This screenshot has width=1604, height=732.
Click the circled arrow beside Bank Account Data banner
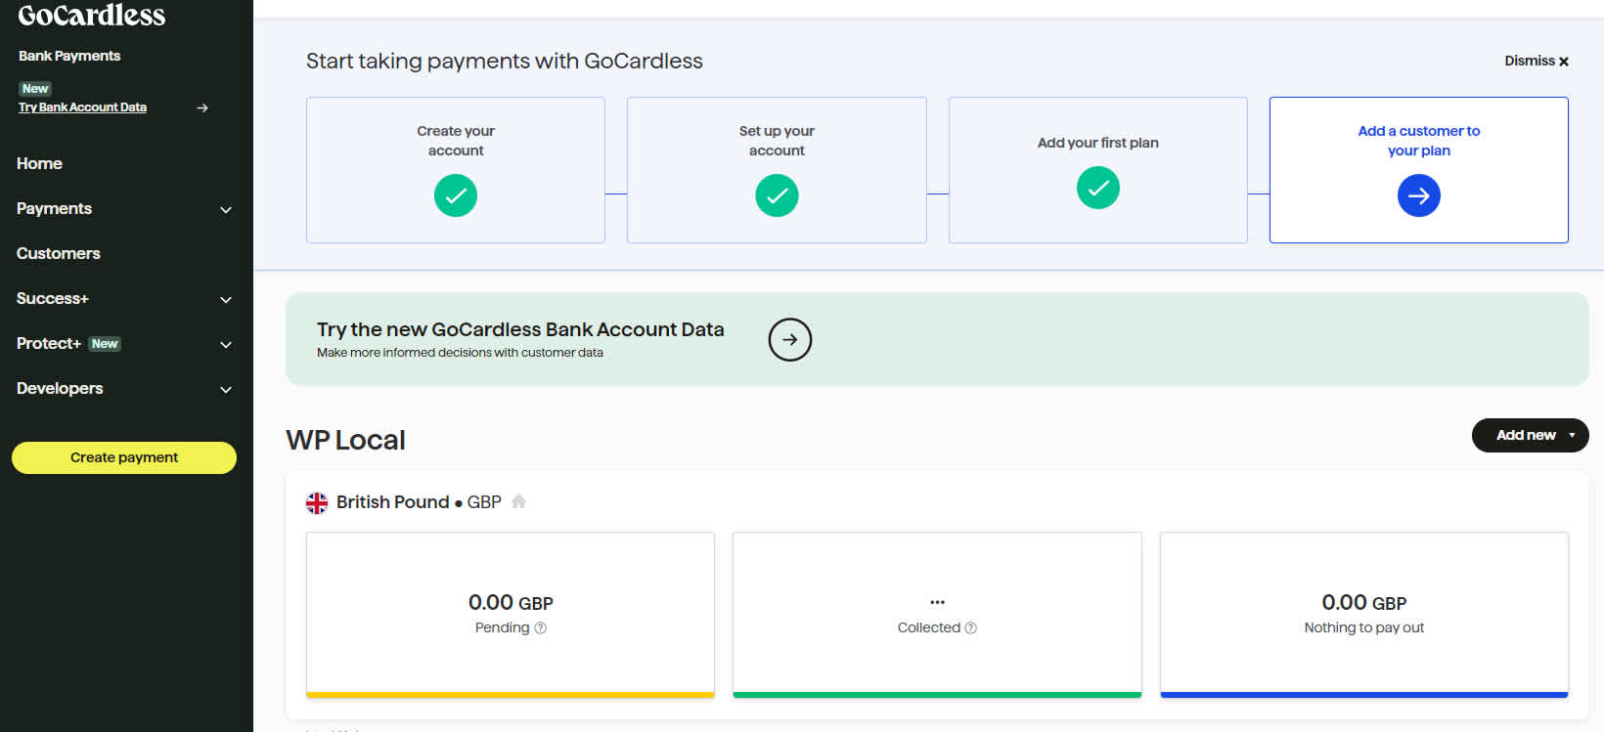pyautogui.click(x=789, y=340)
